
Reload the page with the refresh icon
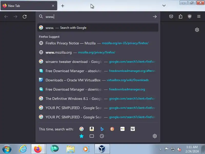coord(25,17)
